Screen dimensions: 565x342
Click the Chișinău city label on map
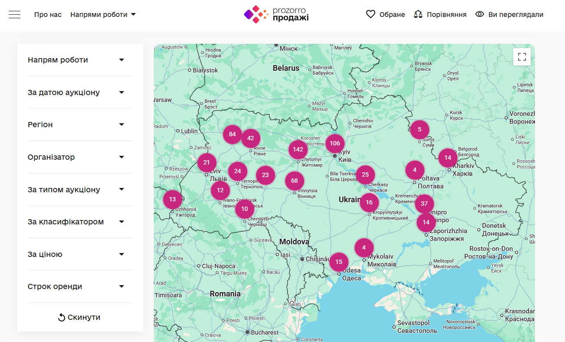coord(319,259)
